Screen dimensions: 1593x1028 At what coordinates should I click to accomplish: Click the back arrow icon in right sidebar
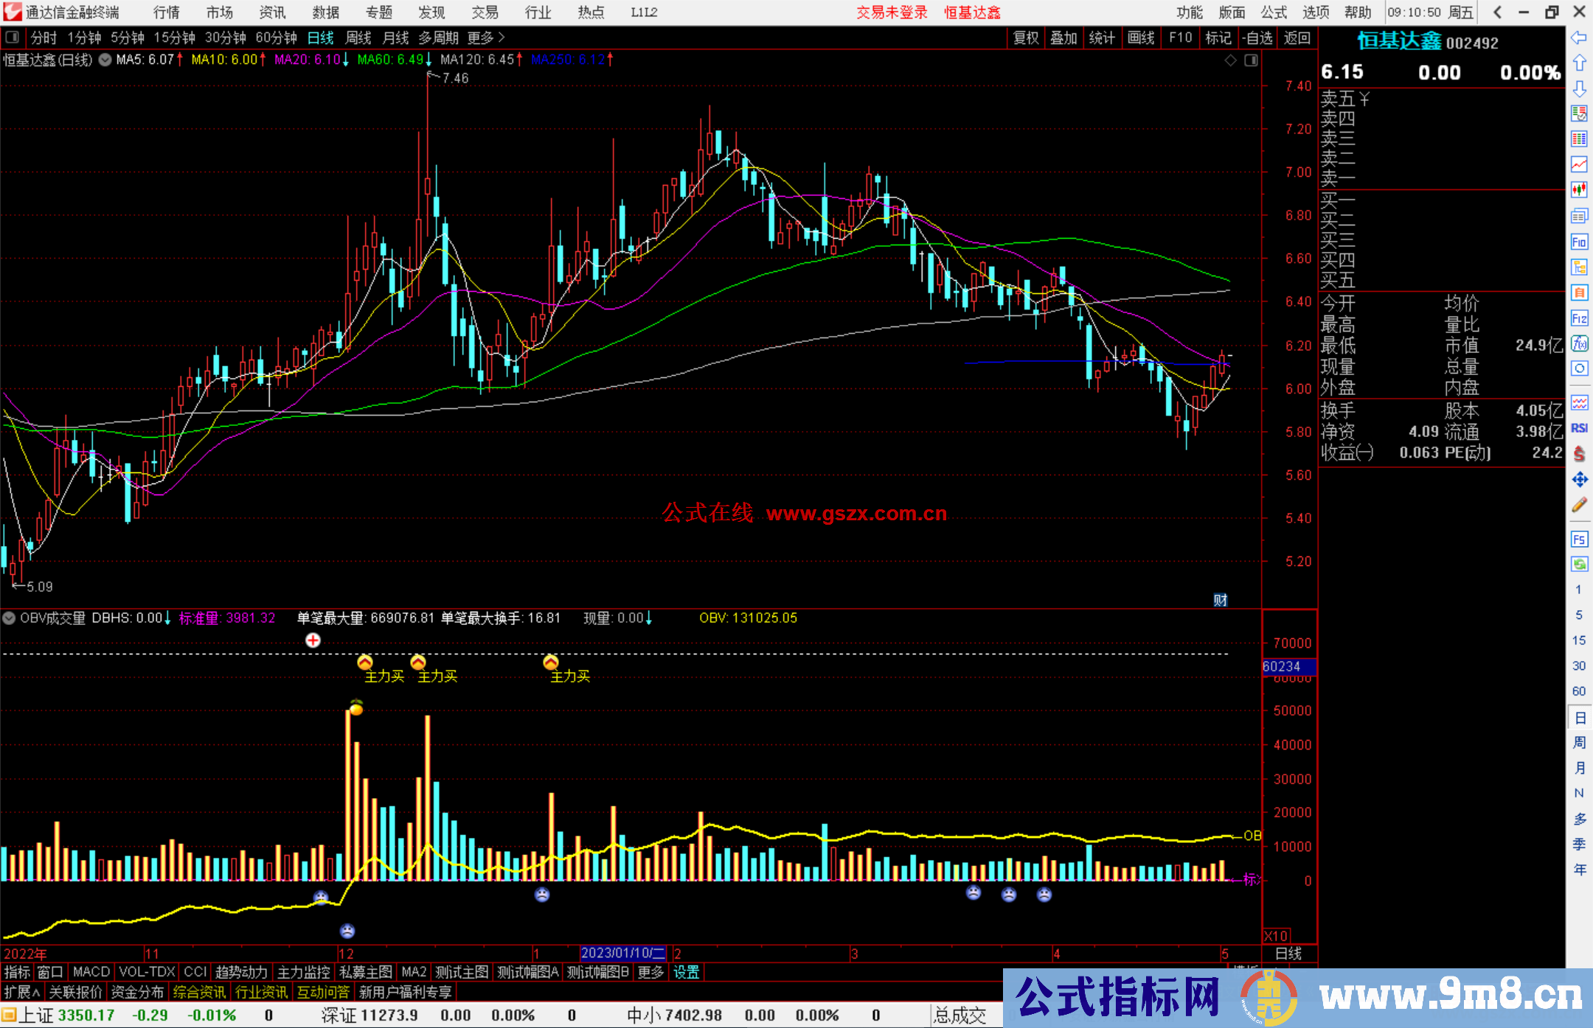pos(1579,37)
